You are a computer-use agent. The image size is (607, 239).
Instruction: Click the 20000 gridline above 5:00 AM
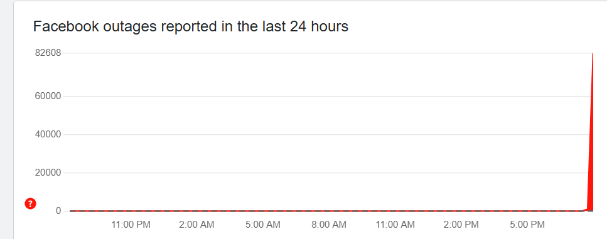pyautogui.click(x=263, y=173)
